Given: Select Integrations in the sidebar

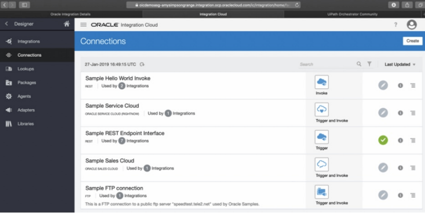Looking at the screenshot, I should pyautogui.click(x=28, y=41).
